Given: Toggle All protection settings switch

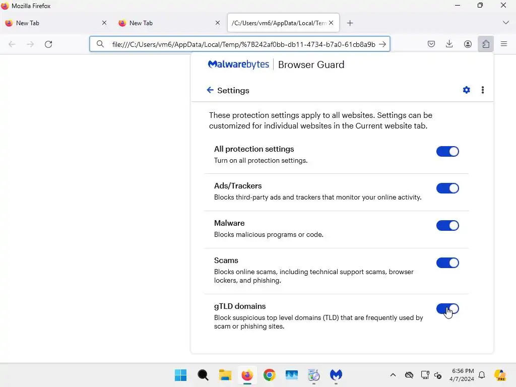Looking at the screenshot, I should [447, 151].
